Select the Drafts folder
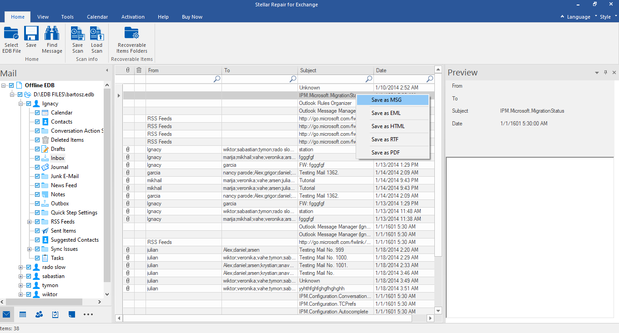The image size is (619, 333). click(58, 149)
